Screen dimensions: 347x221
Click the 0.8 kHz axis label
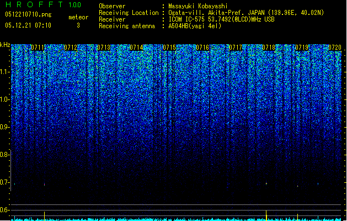tap(4, 155)
